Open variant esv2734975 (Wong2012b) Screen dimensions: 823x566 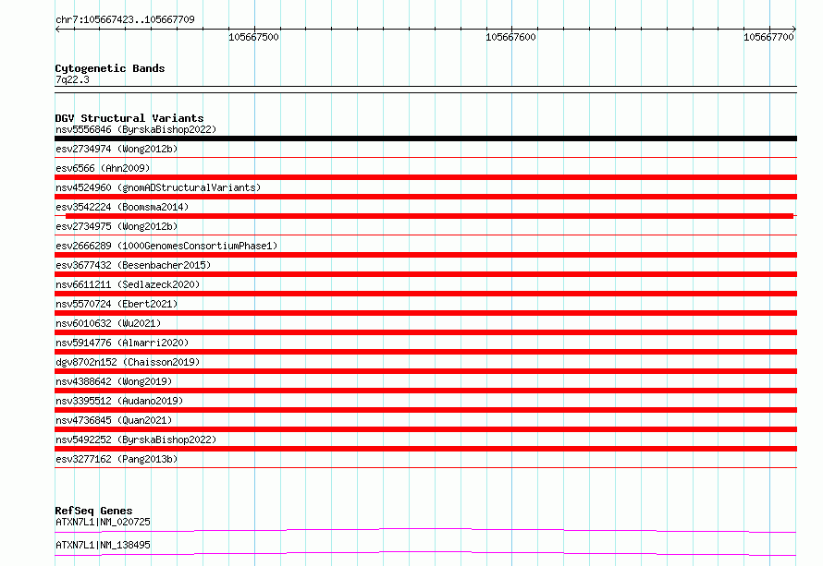[117, 226]
